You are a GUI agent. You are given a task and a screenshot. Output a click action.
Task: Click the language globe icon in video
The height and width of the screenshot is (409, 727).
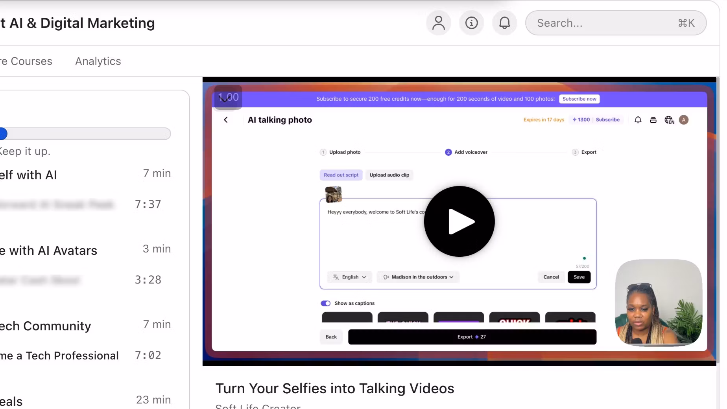pyautogui.click(x=669, y=120)
